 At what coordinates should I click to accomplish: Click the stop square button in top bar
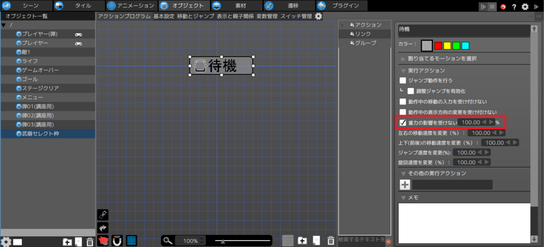click(x=492, y=6)
